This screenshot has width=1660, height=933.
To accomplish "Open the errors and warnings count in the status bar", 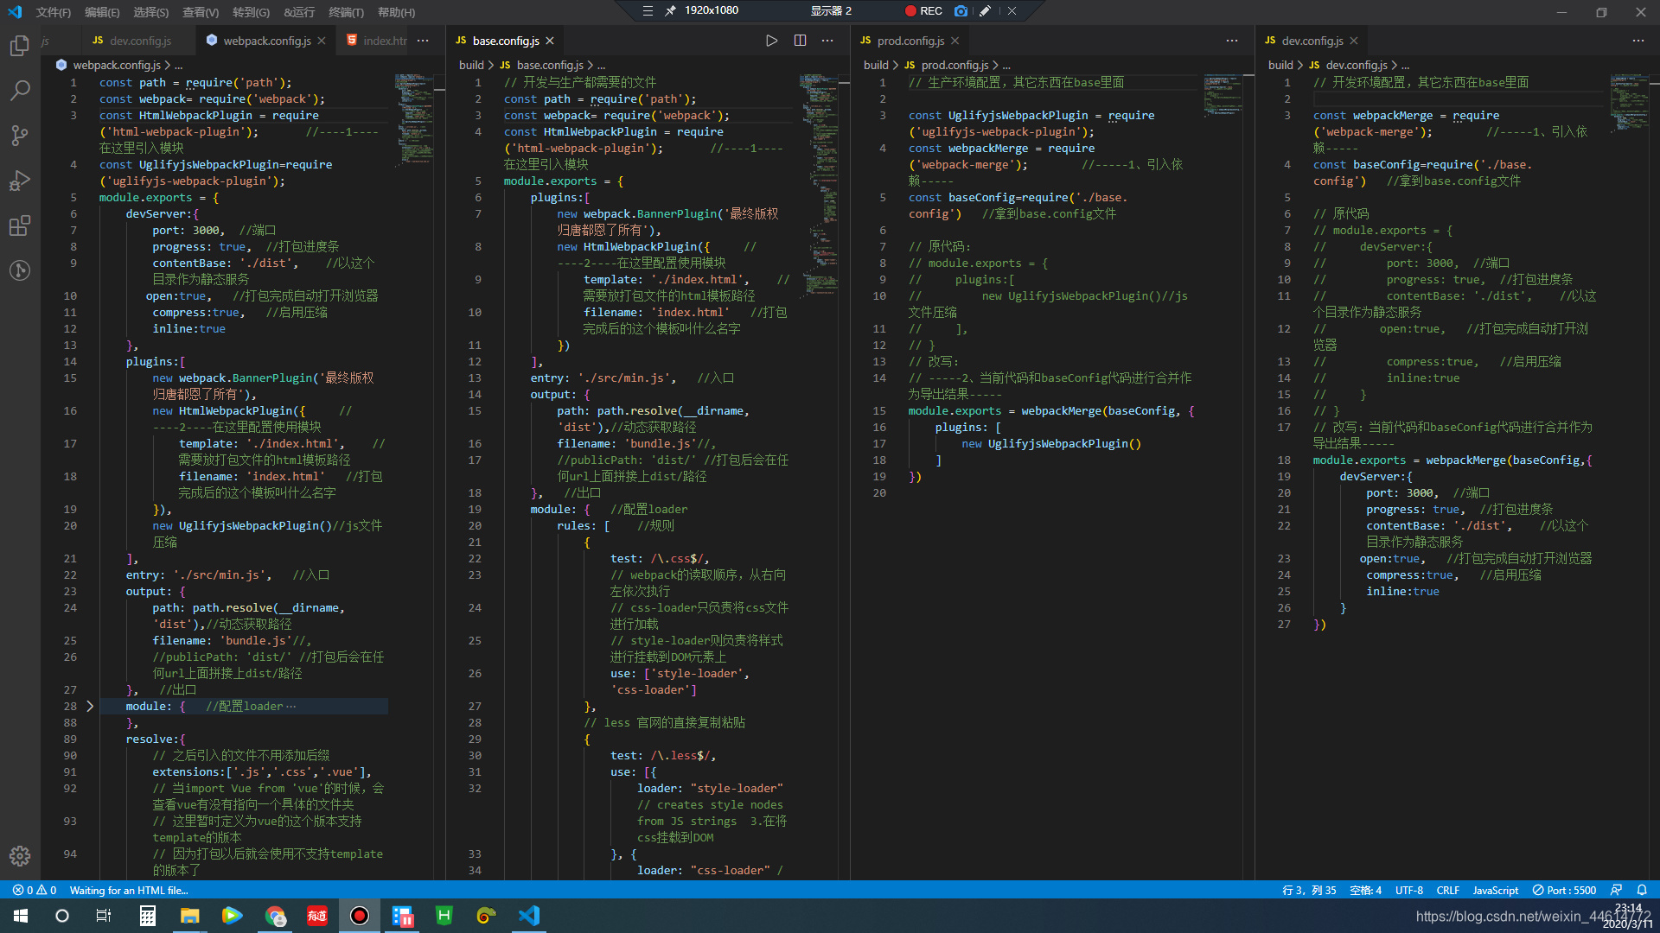I will tap(35, 890).
